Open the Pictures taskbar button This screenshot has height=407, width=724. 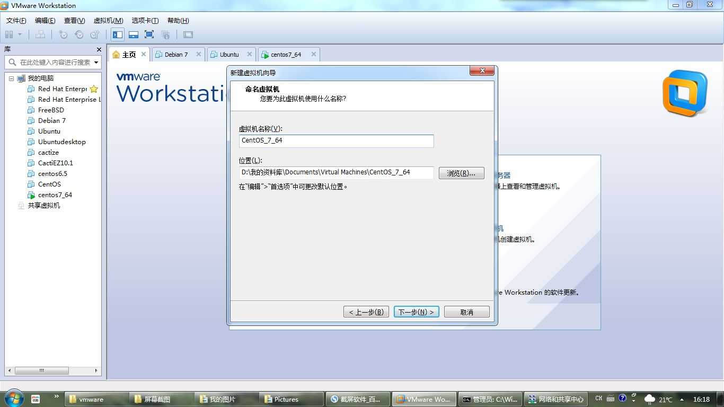point(292,400)
